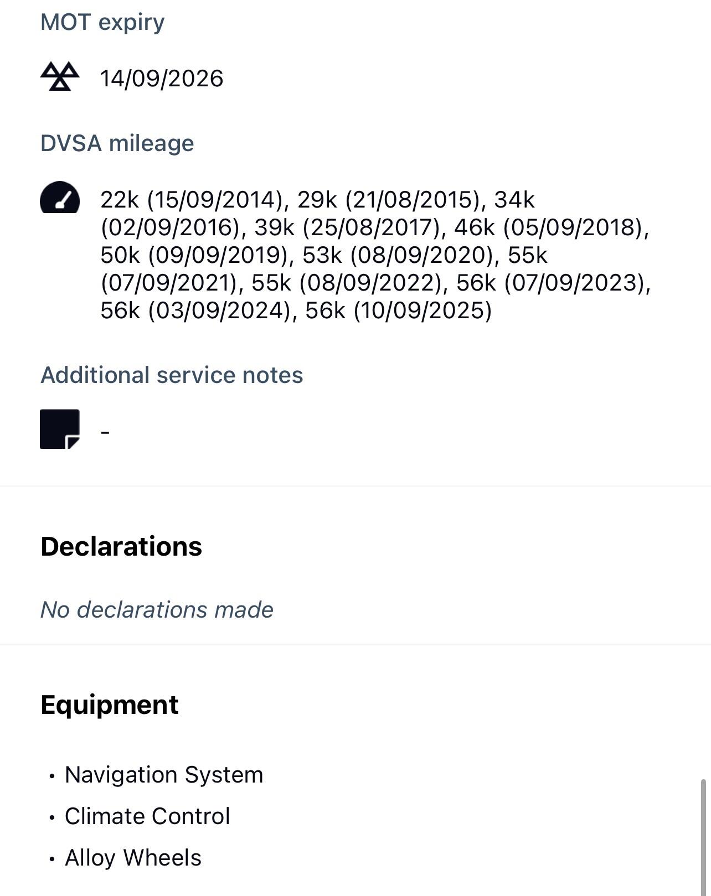Click the bullet beside Climate Control
The width and height of the screenshot is (711, 896).
tap(52, 817)
